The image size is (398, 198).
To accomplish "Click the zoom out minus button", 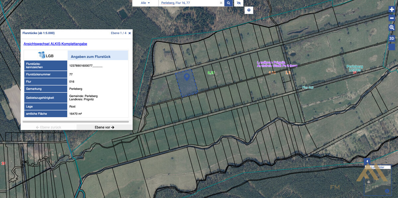I will [392, 18].
